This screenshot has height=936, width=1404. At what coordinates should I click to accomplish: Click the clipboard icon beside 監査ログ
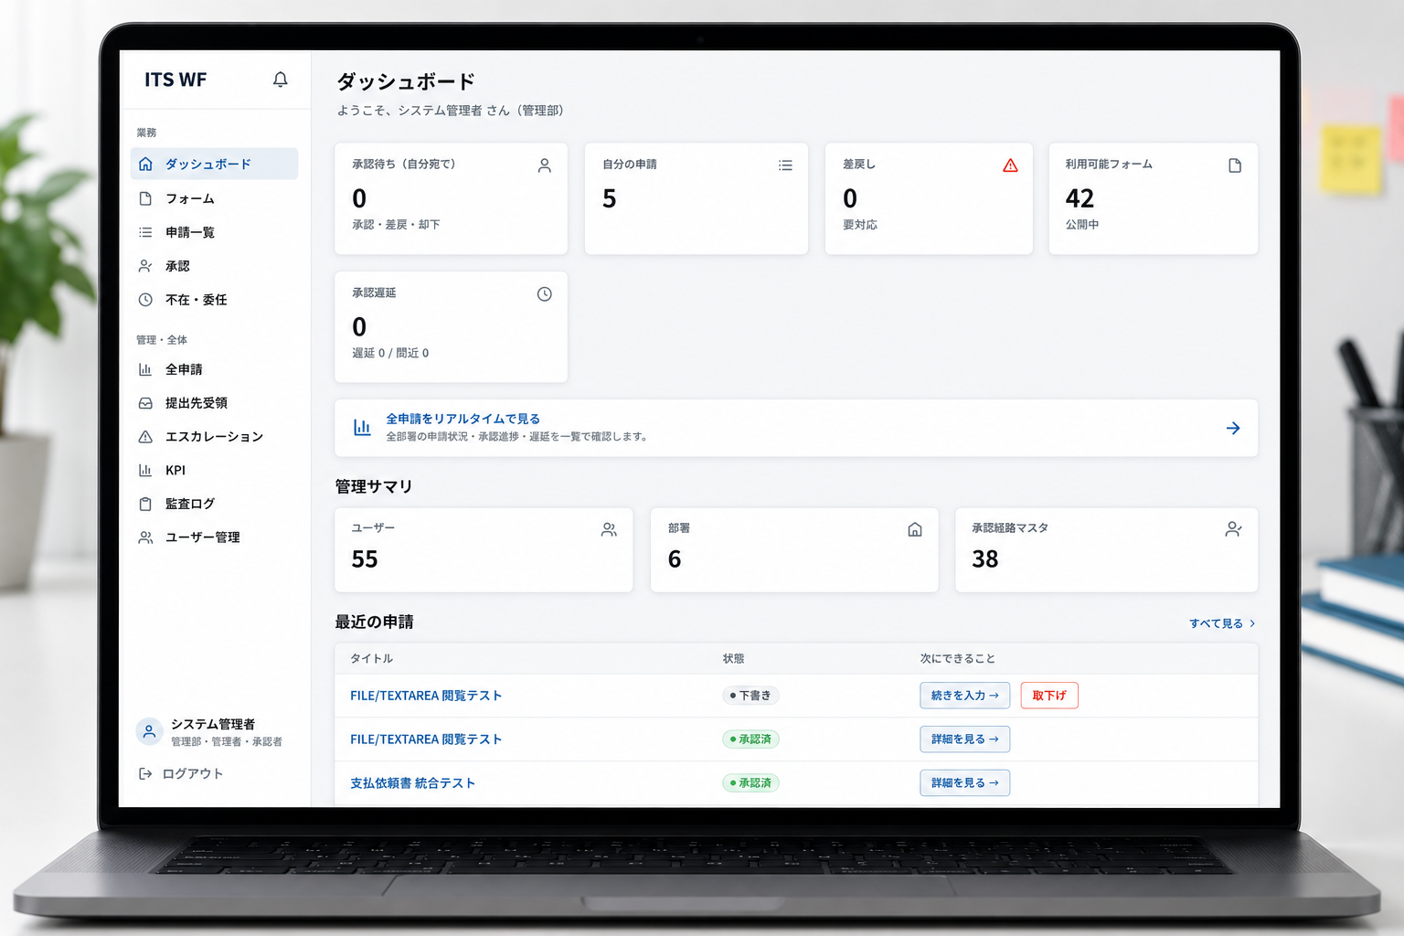[145, 504]
